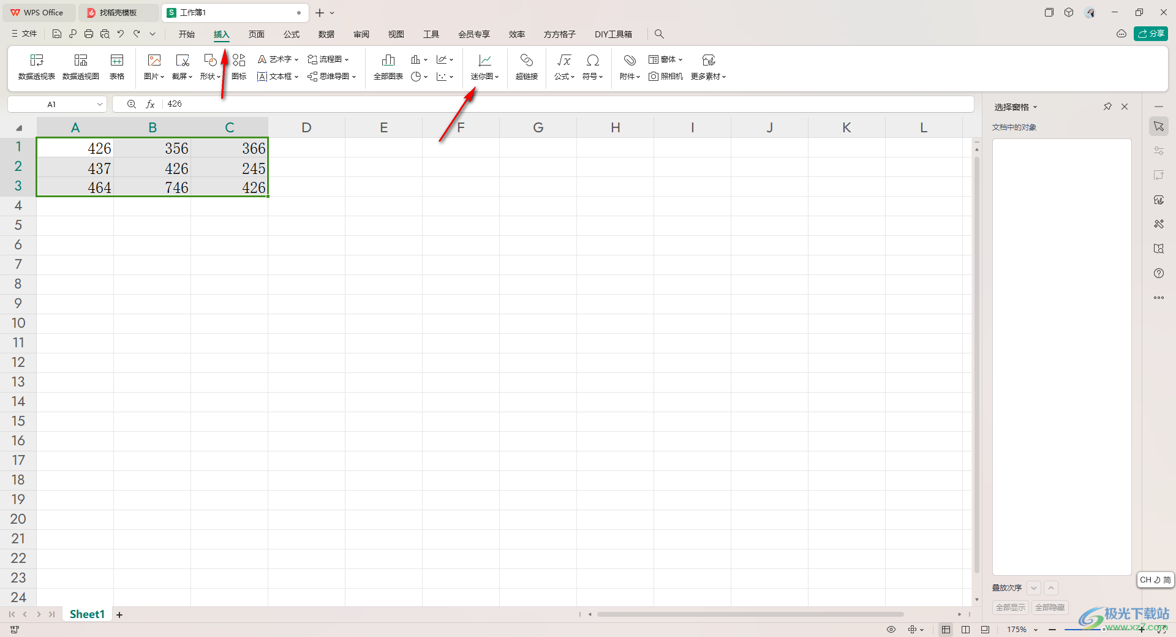The height and width of the screenshot is (637, 1176).
Task: Click the formula bar showing 426
Action: pyautogui.click(x=570, y=104)
